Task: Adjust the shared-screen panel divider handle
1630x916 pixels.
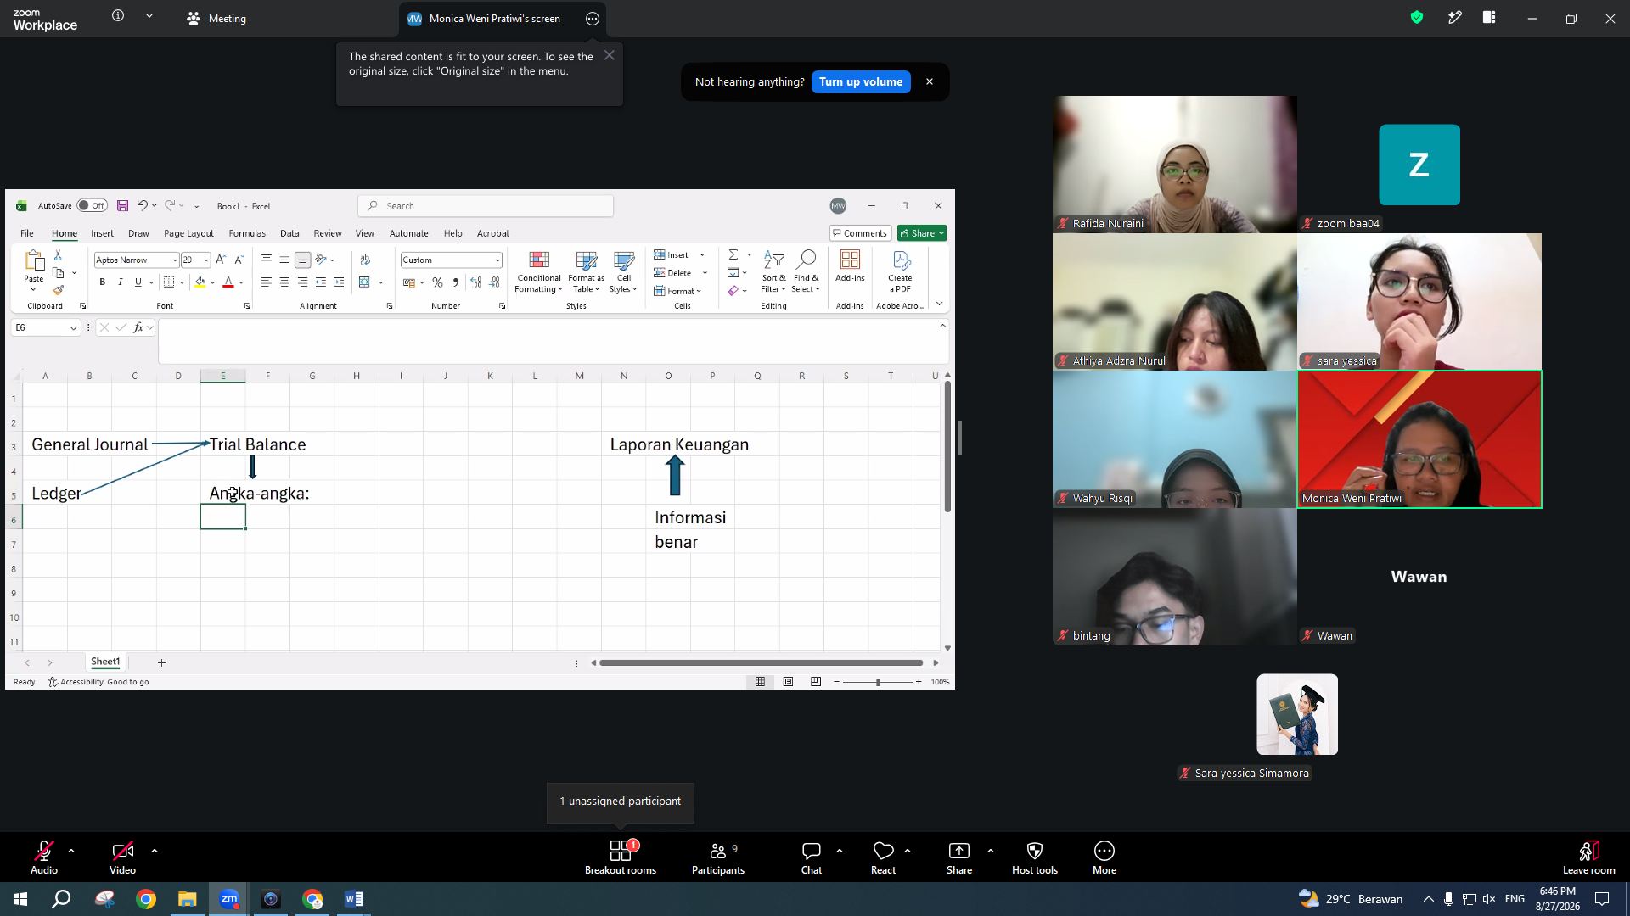Action: click(x=960, y=438)
